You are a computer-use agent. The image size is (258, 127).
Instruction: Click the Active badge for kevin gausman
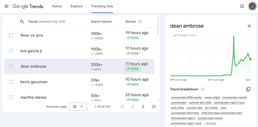pyautogui.click(x=133, y=84)
